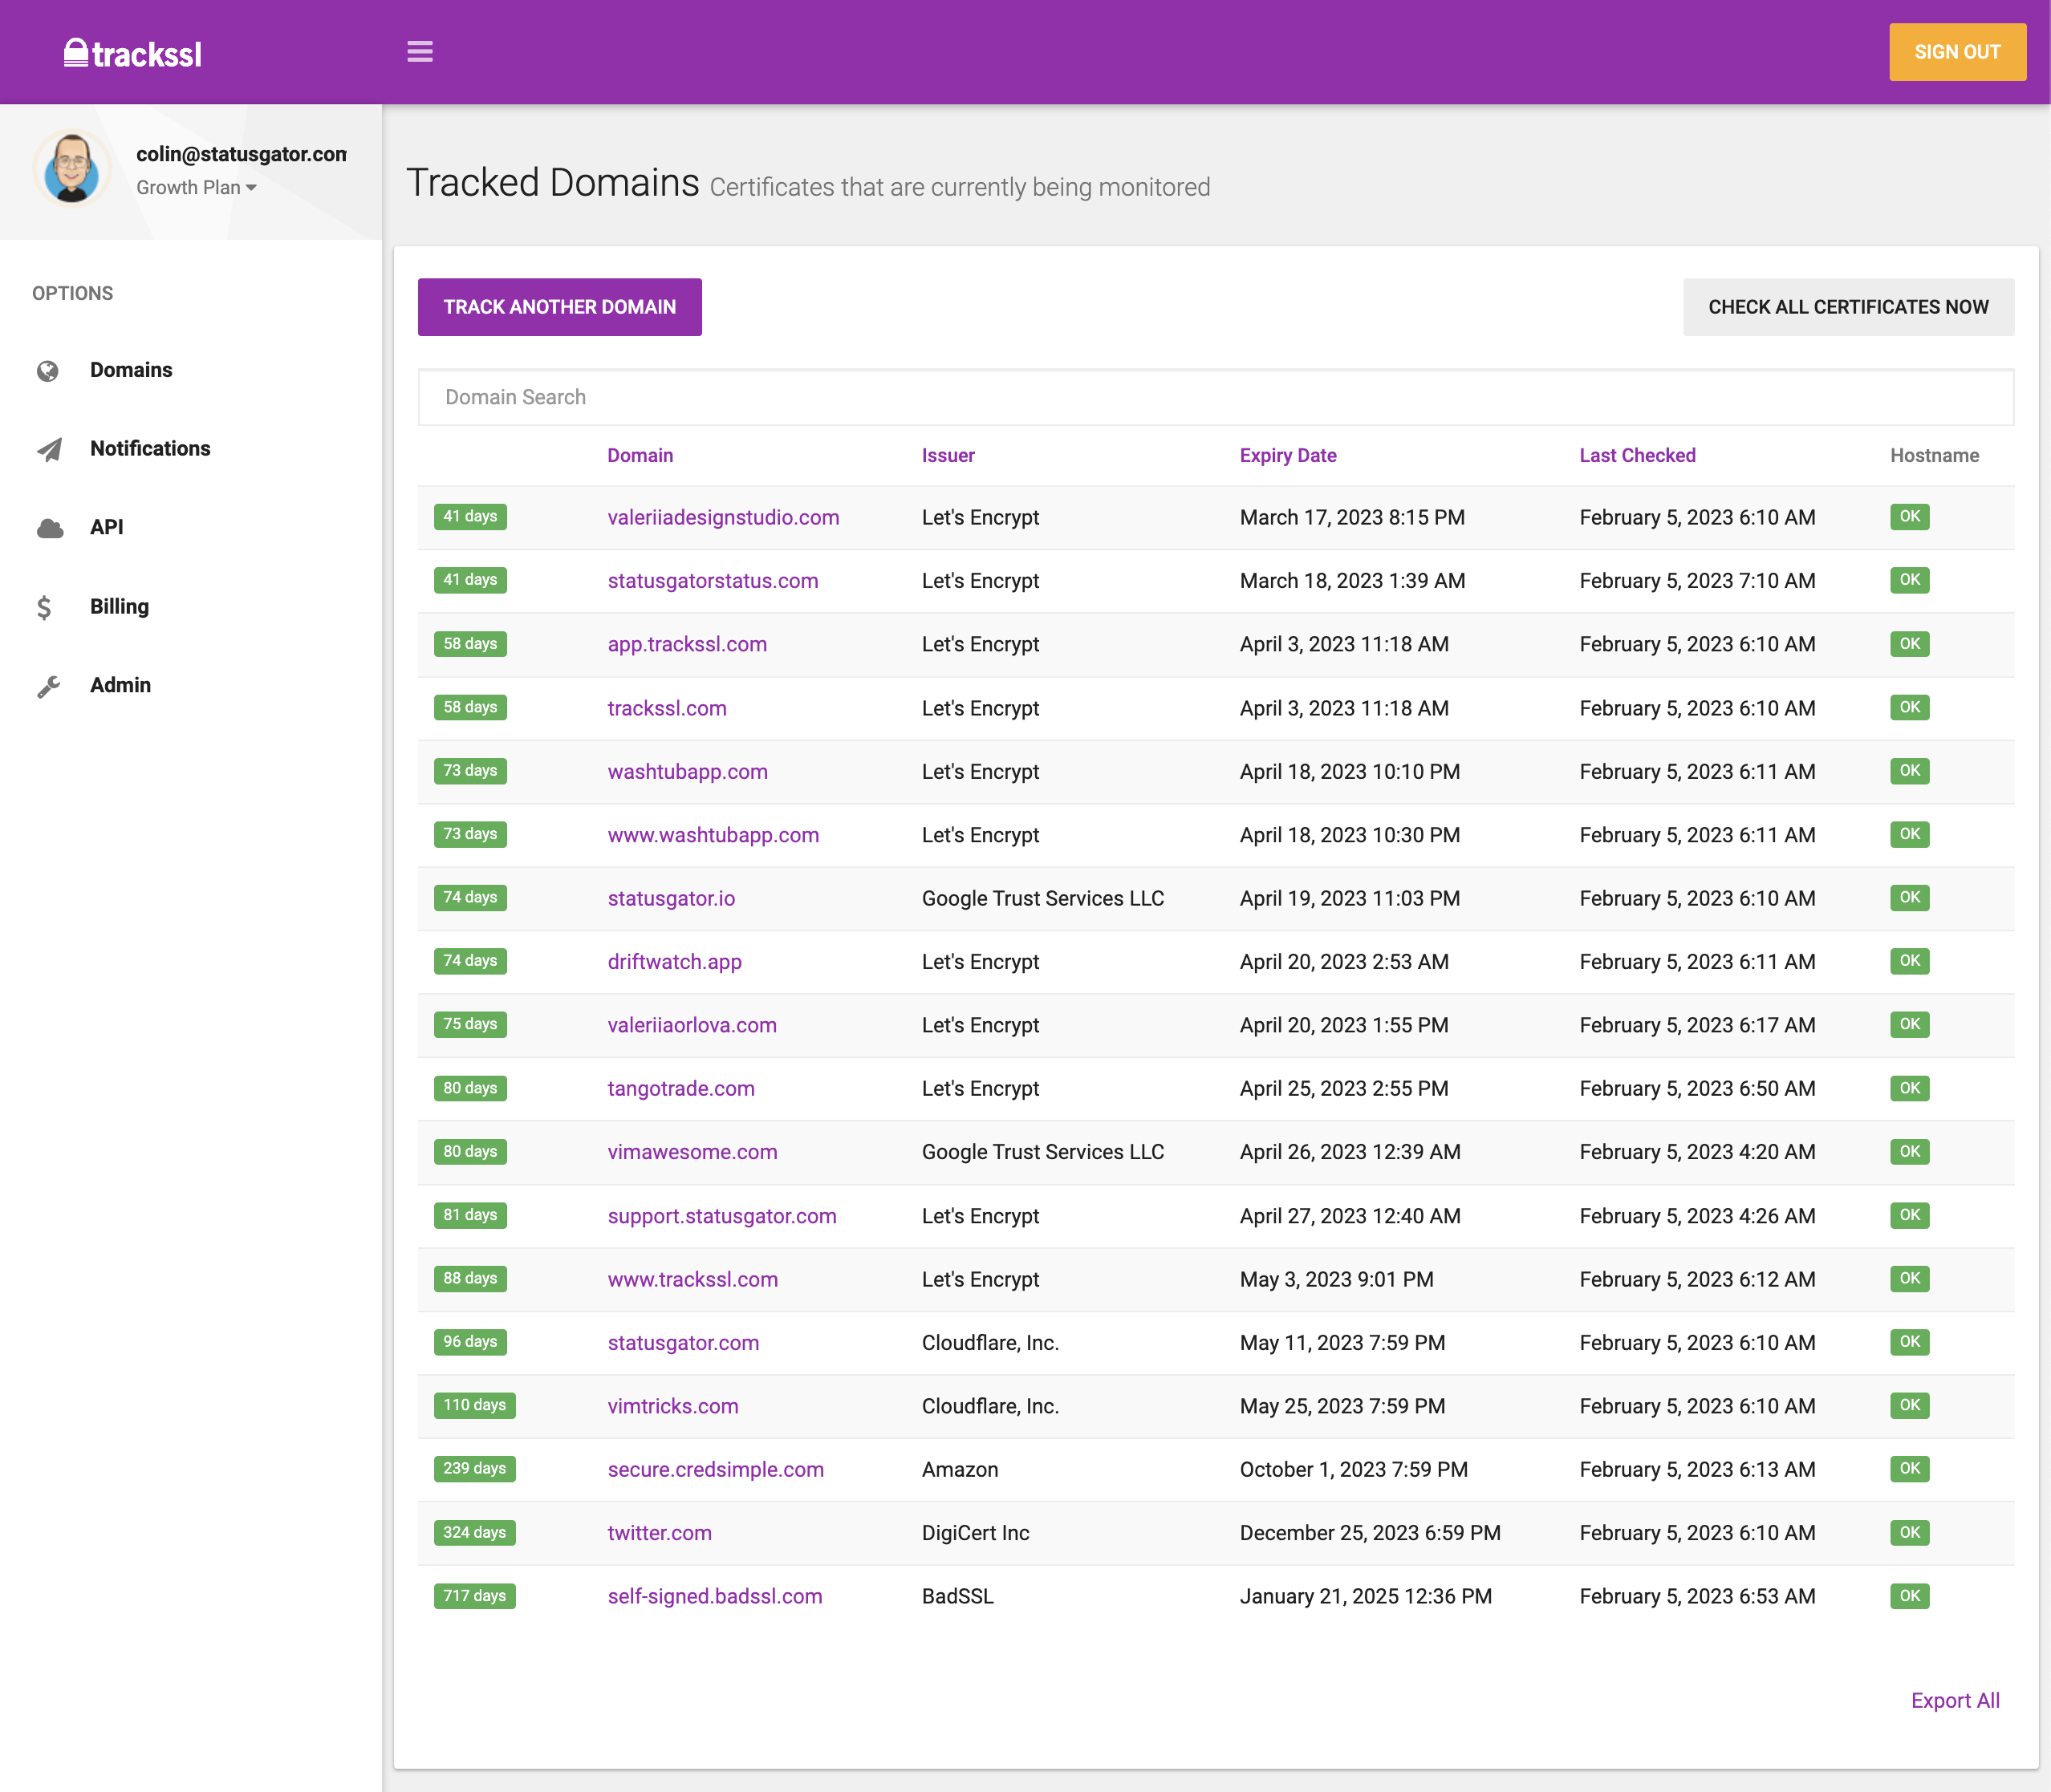
Task: Click the user avatar picture
Action: (71, 168)
